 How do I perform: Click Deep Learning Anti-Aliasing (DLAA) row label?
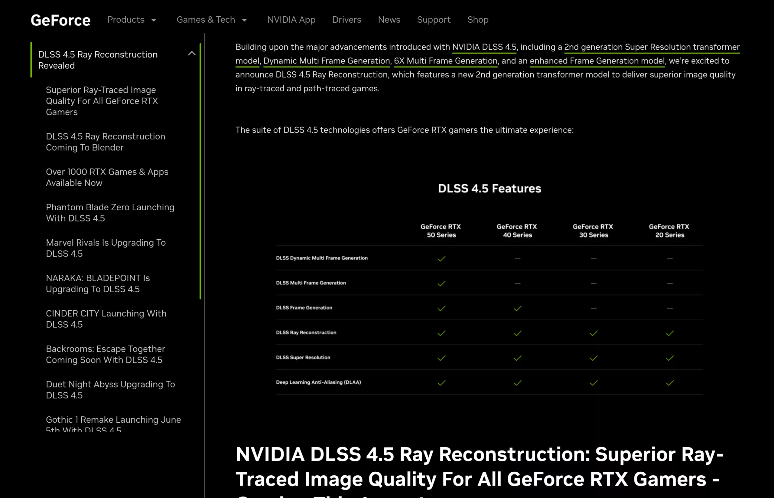pyautogui.click(x=318, y=382)
